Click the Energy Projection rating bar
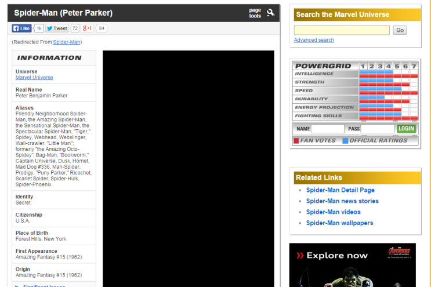Image resolution: width=431 pixels, height=287 pixels. (x=389, y=107)
